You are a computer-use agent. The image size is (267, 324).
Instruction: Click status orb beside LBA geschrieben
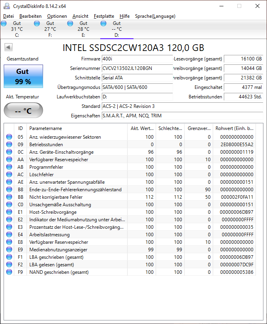[x=9, y=257]
